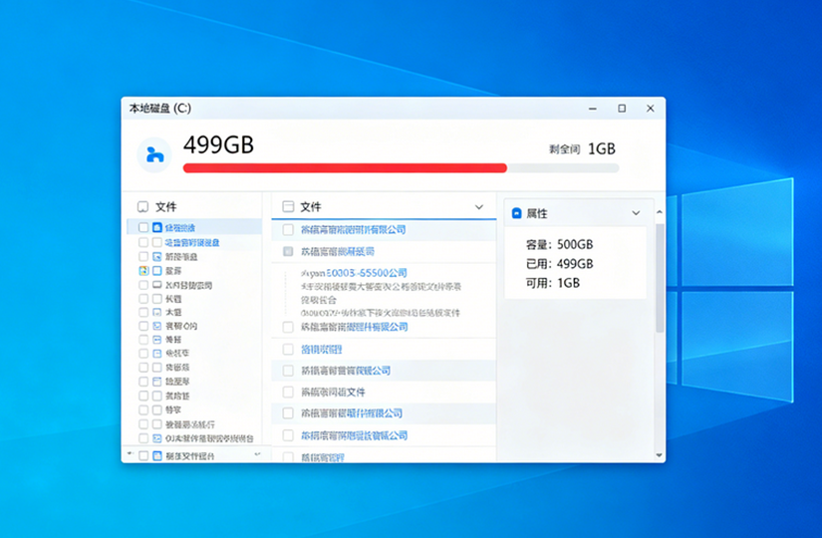
Task: Maximize the 本地磁盘 (C:) window
Action: 622,109
